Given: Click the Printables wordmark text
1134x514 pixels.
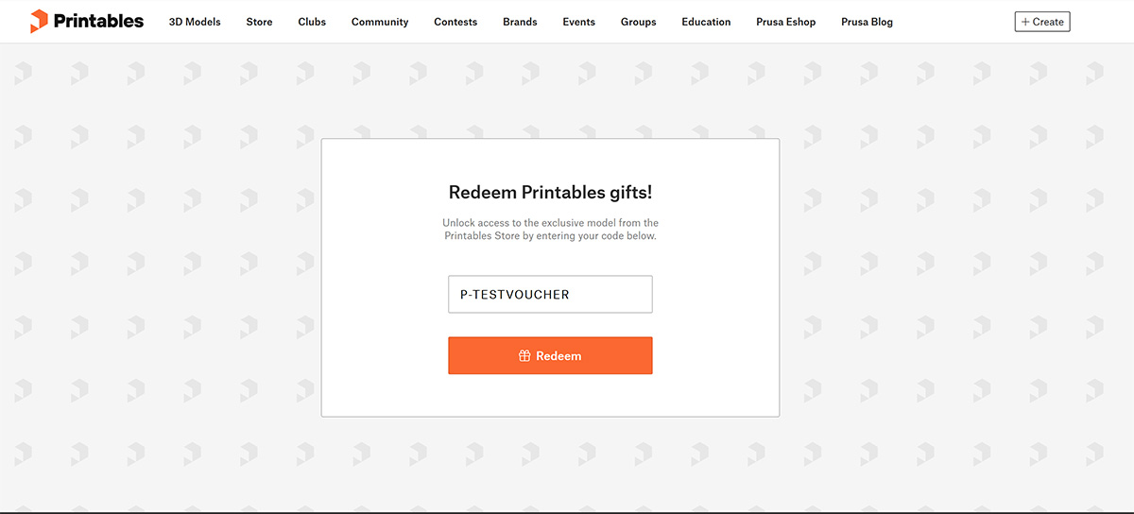Looking at the screenshot, I should pyautogui.click(x=99, y=21).
